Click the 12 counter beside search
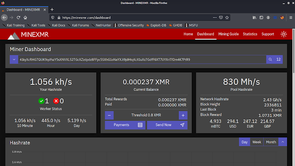Screen dimensions: 295x166 tap(278, 59)
